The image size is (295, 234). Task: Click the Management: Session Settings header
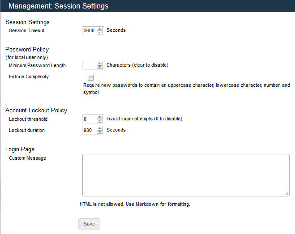[58, 6]
